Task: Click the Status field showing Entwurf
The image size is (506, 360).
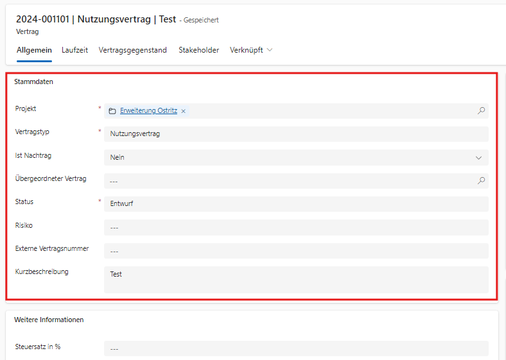Action: (295, 204)
